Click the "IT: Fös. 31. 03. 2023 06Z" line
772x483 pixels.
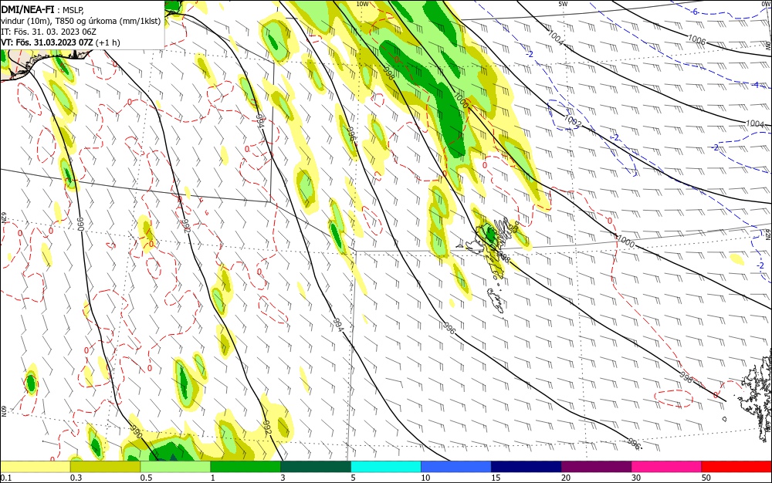click(x=49, y=32)
